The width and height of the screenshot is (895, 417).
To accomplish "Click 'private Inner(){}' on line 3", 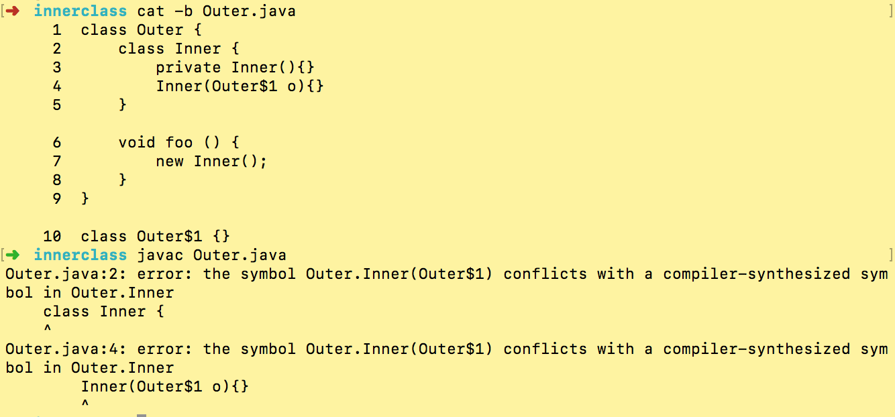I will 235,67.
